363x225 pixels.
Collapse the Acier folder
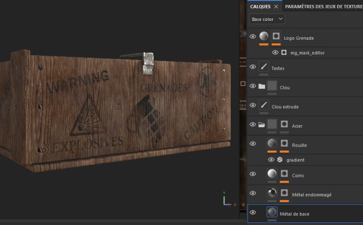(262, 125)
